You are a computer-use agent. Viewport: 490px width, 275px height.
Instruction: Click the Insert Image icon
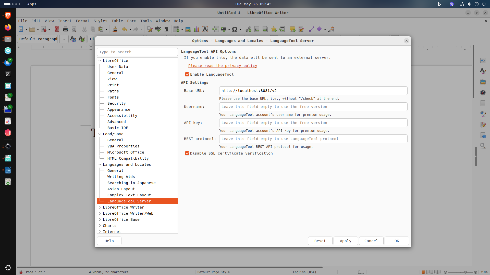188,29
